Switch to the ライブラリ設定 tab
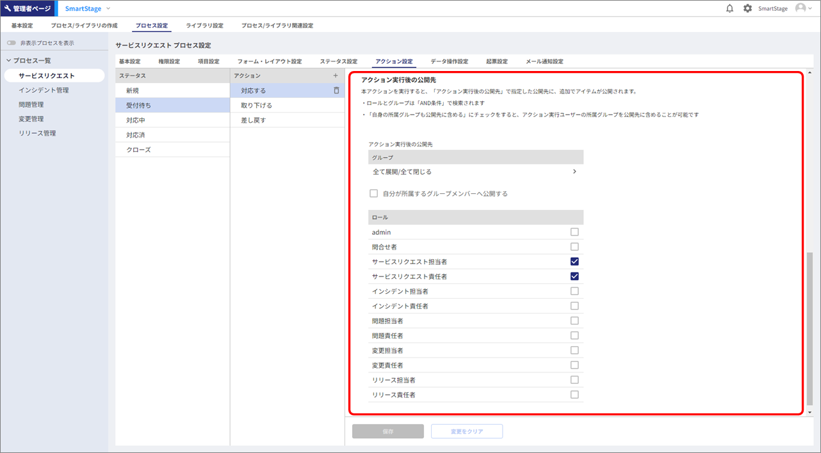Screen dimensions: 821x453 [x=204, y=26]
